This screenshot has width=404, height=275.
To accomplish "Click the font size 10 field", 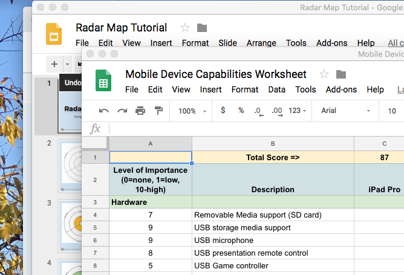I will 392,111.
